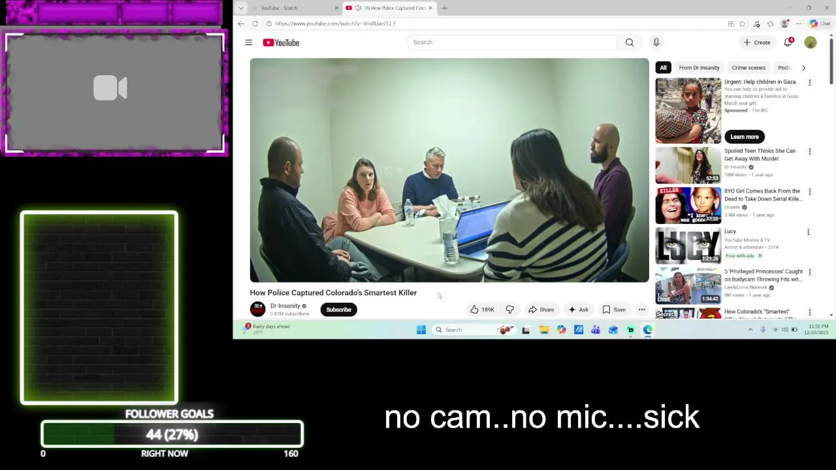Select How Police Captured Colorado tab
The width and height of the screenshot is (836, 470).
click(389, 8)
